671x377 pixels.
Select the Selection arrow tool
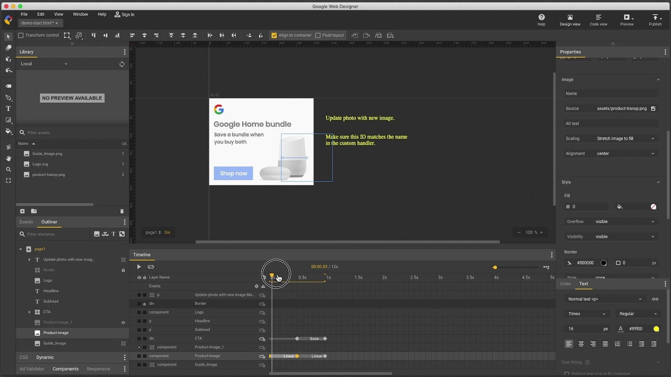click(8, 37)
